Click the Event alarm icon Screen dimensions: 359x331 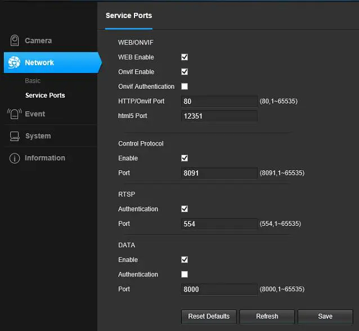14,114
